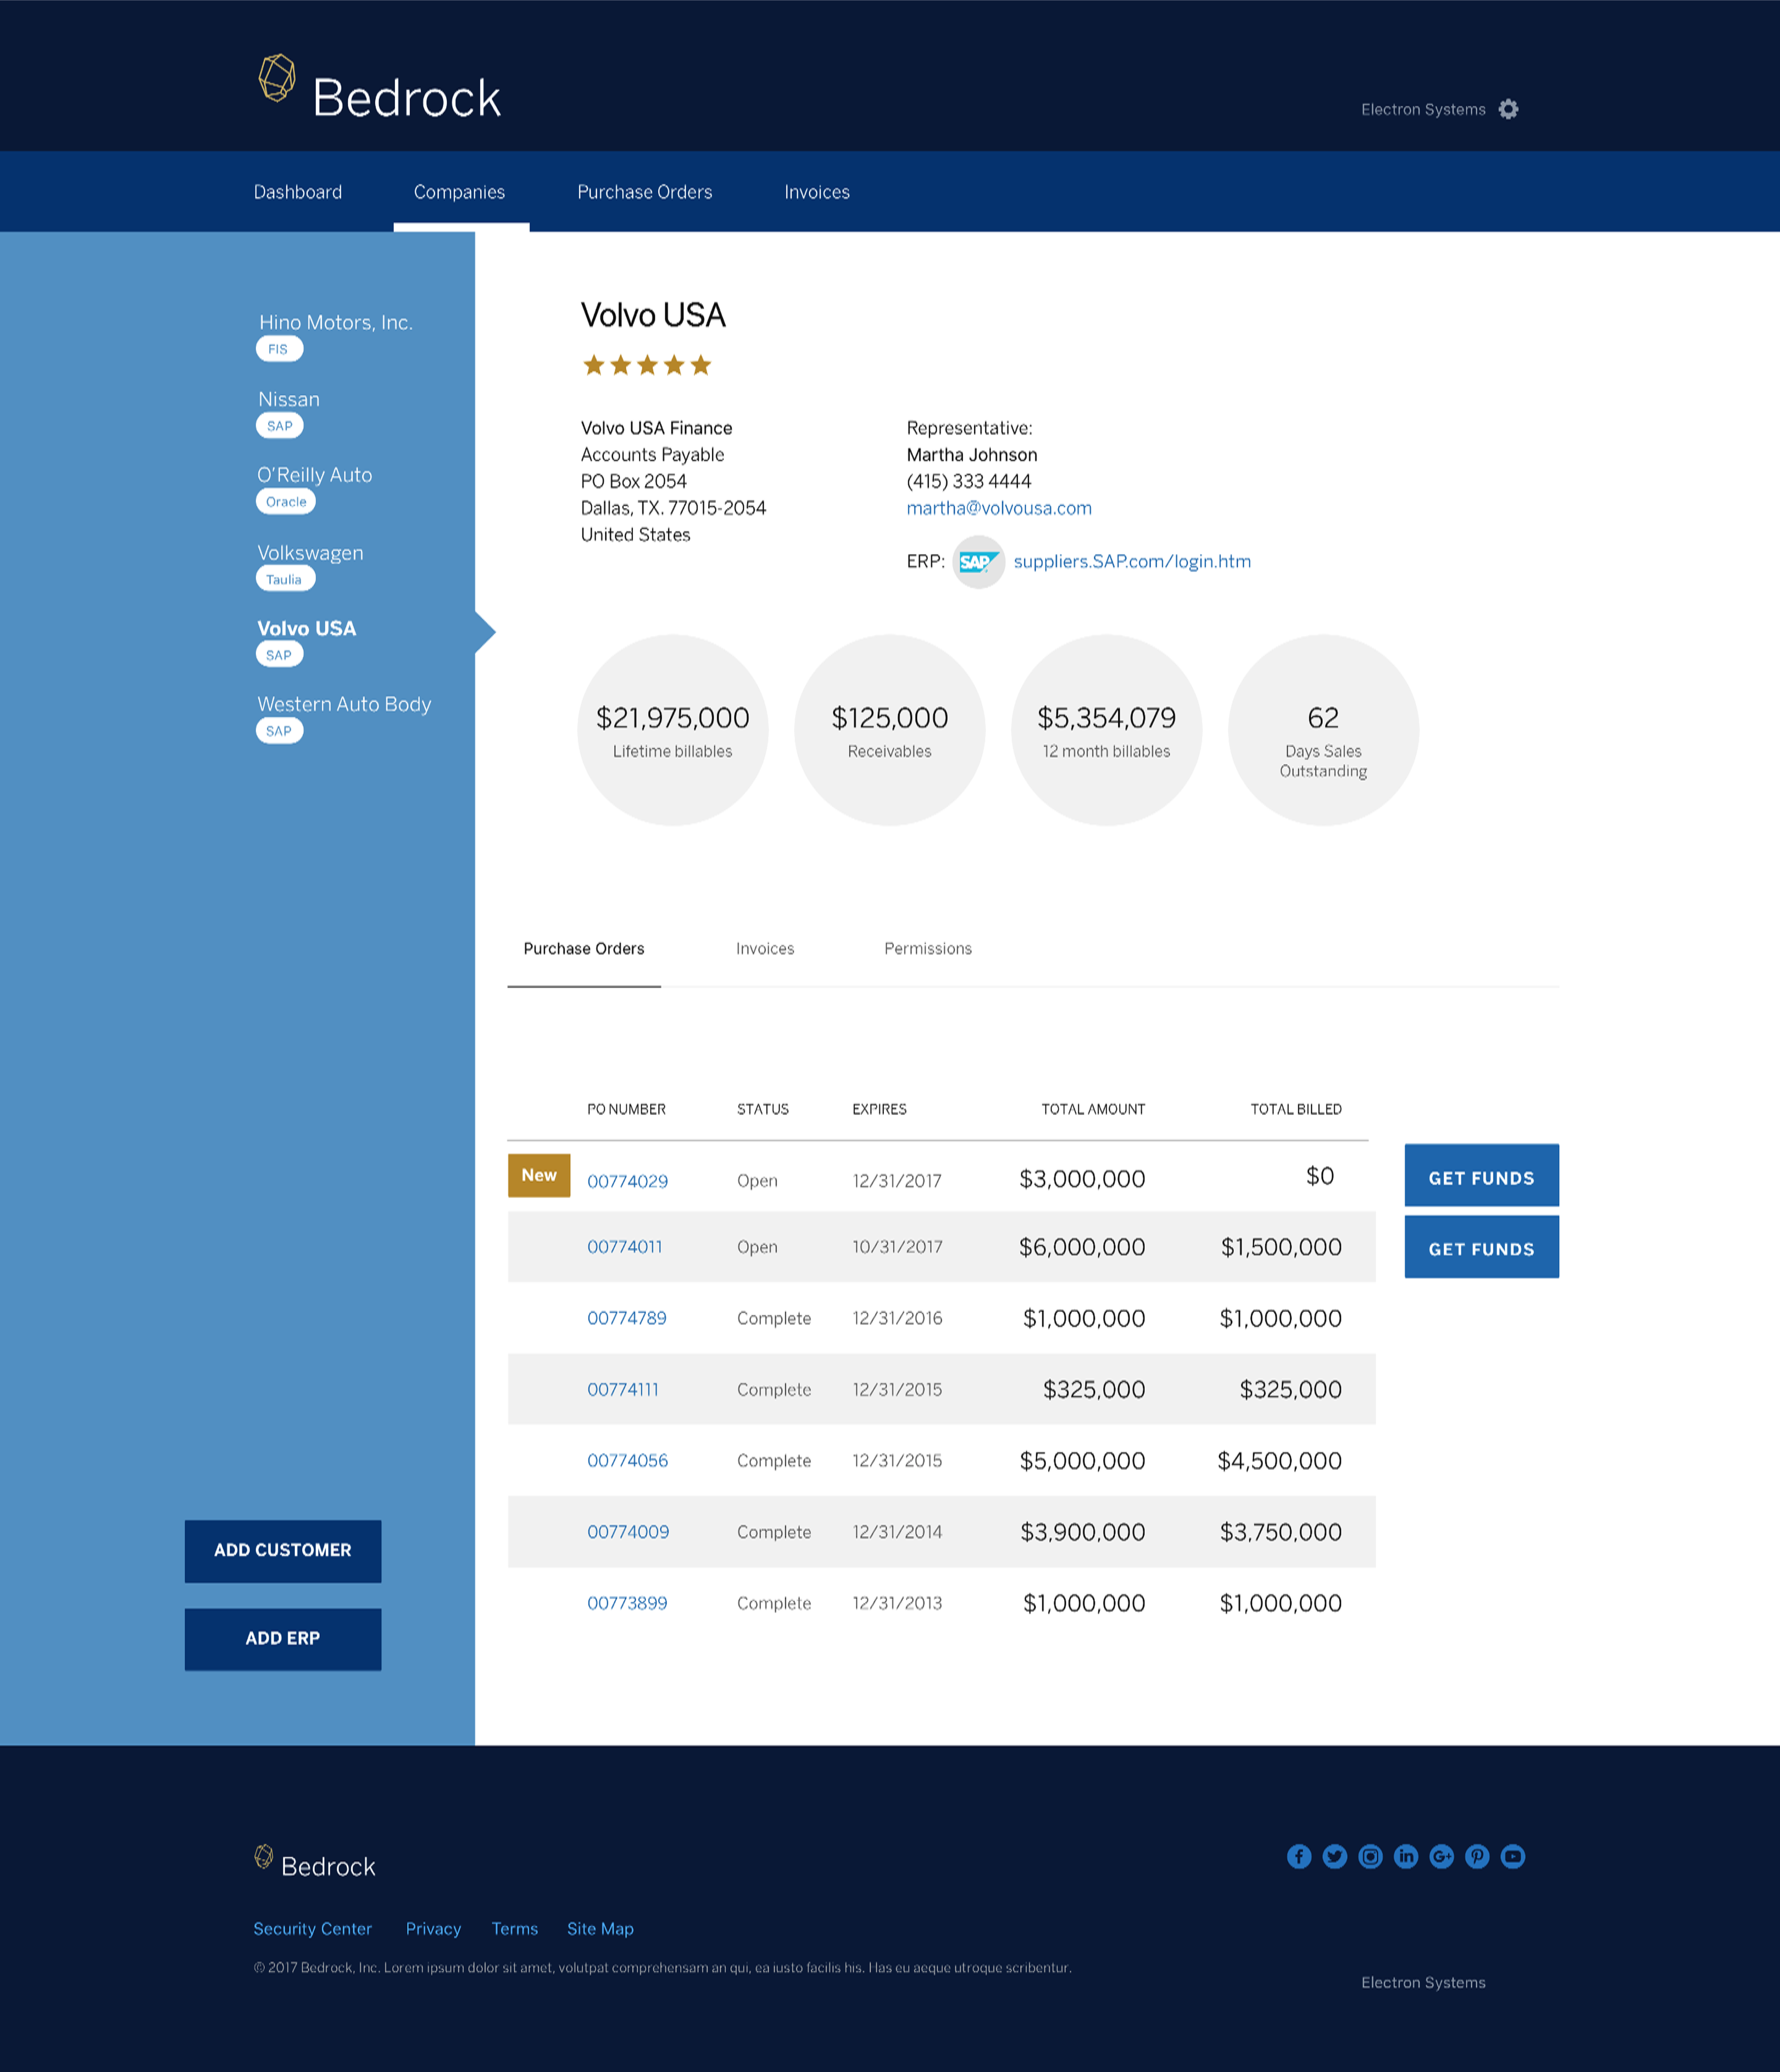Click the Instagram footer icon
The image size is (1780, 2072).
(1370, 1856)
